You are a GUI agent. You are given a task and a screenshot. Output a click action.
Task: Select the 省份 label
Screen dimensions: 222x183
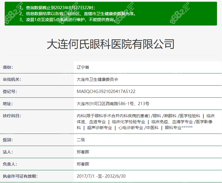[x=8, y=67]
